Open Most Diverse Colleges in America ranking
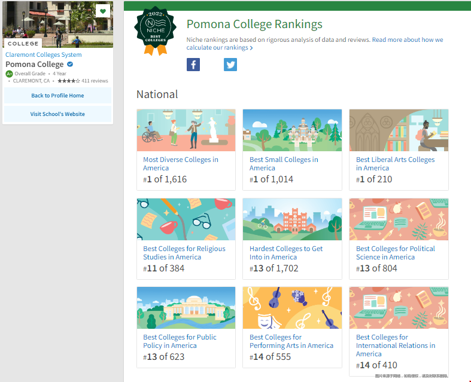 point(181,164)
